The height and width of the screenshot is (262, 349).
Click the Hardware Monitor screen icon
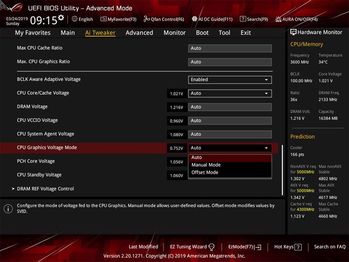coord(293,33)
